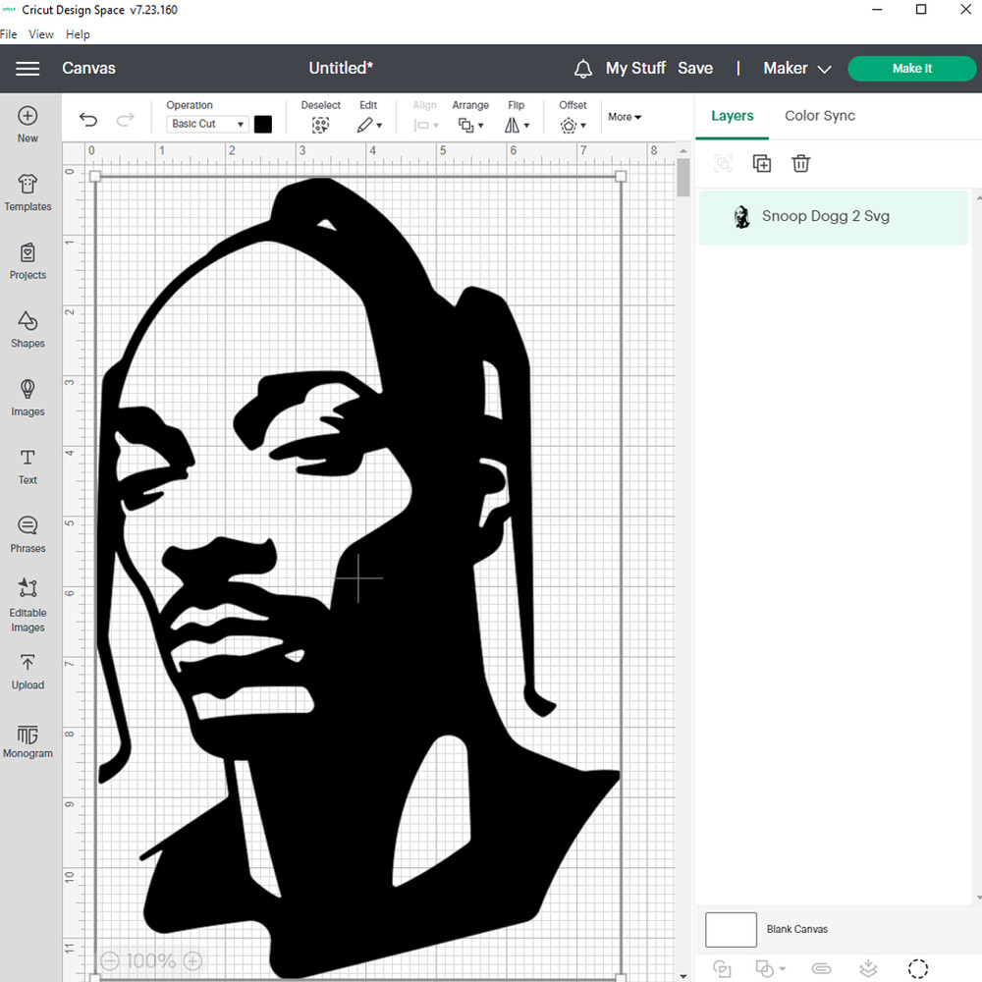Image resolution: width=982 pixels, height=982 pixels.
Task: Click the notifications bell icon
Action: [x=583, y=69]
